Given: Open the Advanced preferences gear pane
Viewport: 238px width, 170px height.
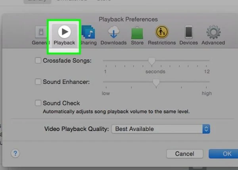Looking at the screenshot, I should coord(213,35).
